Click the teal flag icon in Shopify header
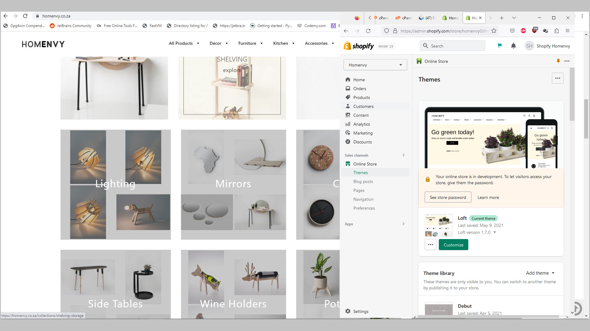Screen dimensions: 590x331 500,46
